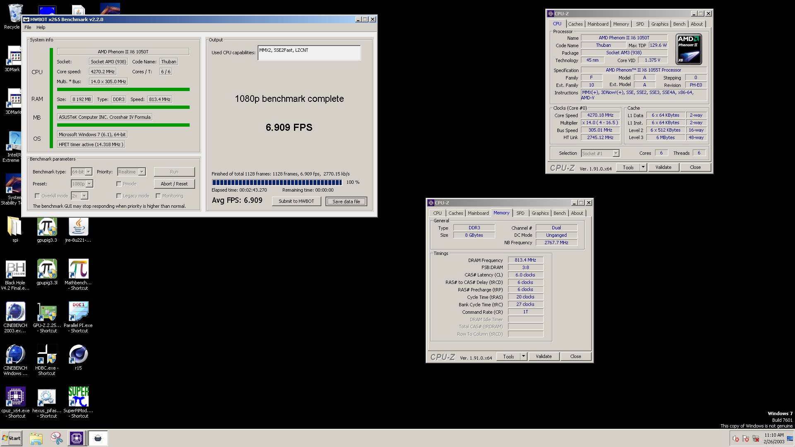Viewport: 795px width, 447px height.
Task: Click the Used CPU capabilities text box
Action: coord(309,53)
